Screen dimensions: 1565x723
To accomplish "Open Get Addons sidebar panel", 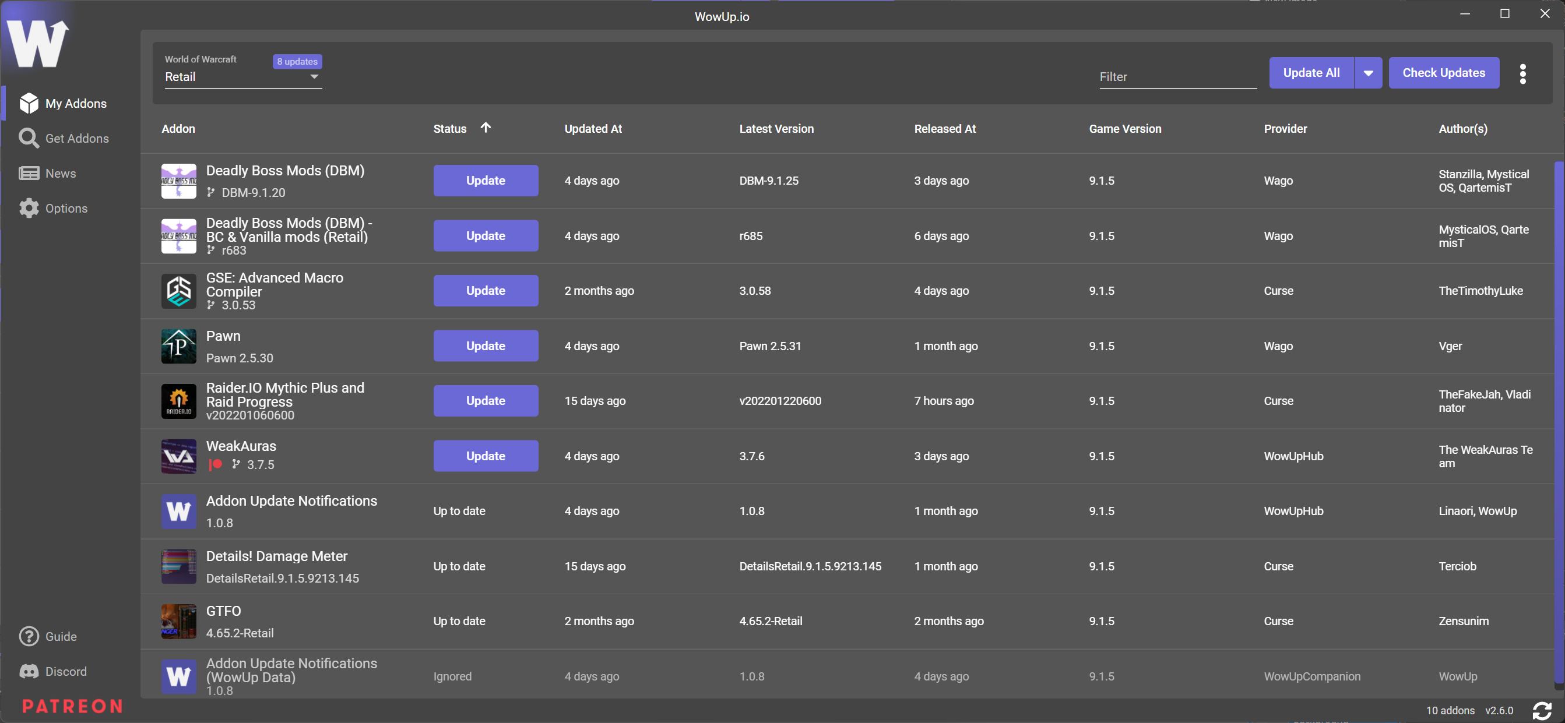I will click(x=76, y=137).
